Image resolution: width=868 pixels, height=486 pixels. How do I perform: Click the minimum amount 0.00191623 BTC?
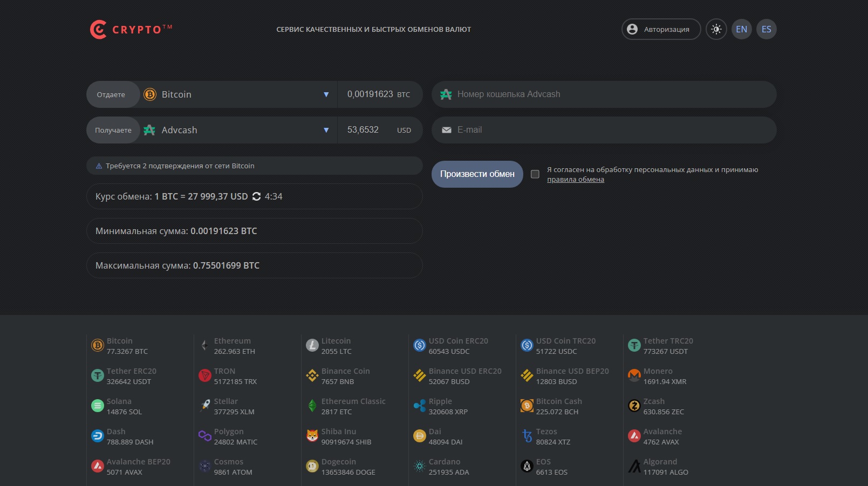tap(224, 231)
